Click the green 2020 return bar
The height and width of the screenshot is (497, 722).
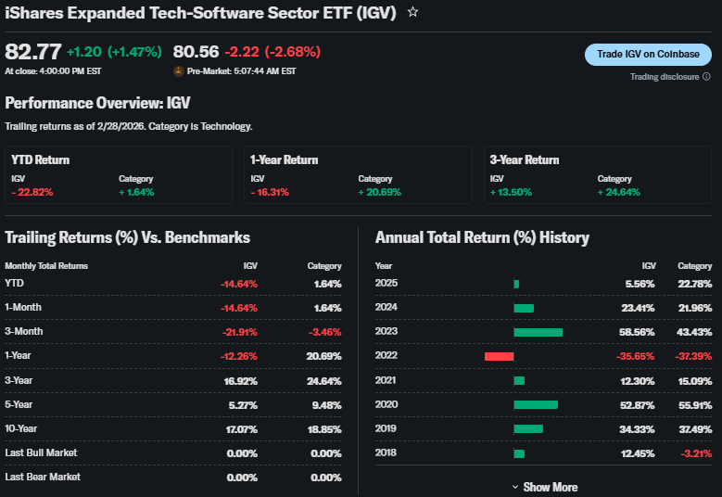click(536, 404)
